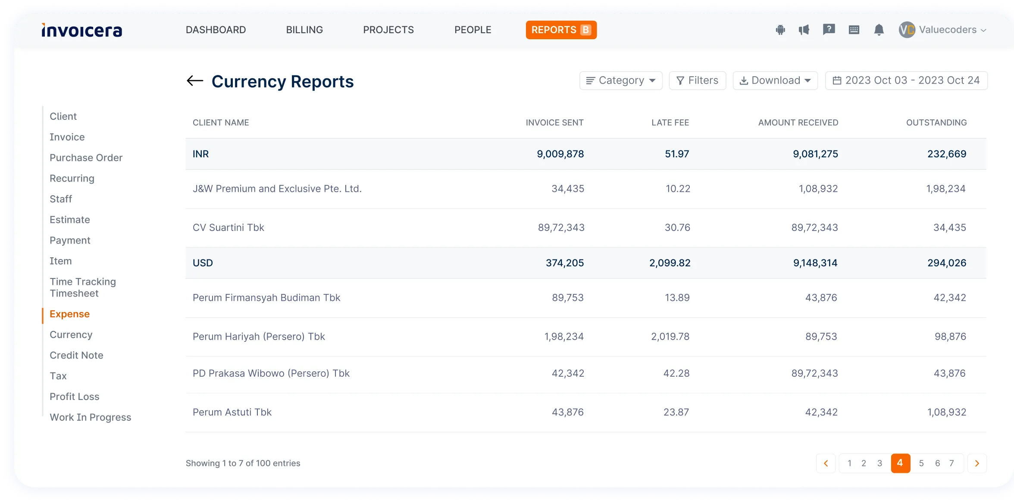Go to previous page arrow
This screenshot has height=503, width=1014.
[x=826, y=463]
